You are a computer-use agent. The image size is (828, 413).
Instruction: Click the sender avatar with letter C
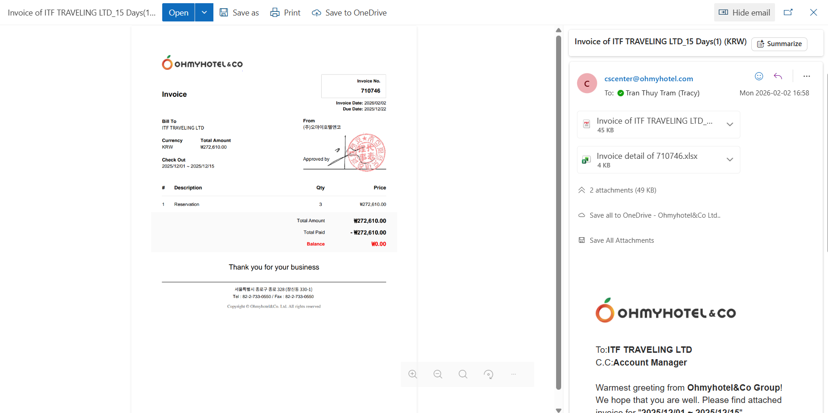(x=587, y=84)
